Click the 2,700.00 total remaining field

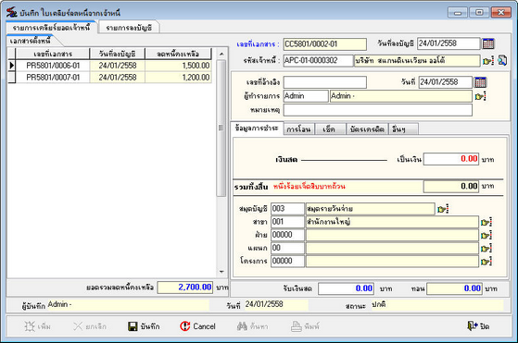coord(185,288)
